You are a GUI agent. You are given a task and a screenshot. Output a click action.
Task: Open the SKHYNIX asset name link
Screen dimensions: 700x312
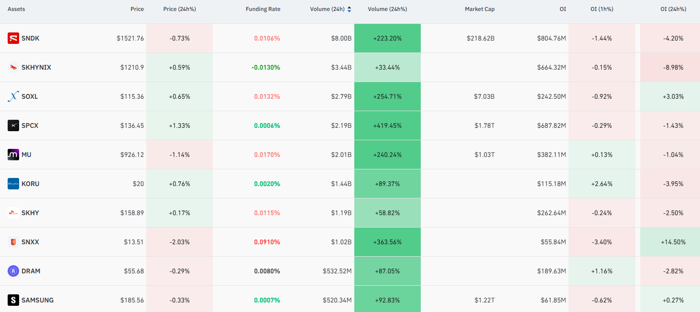36,67
